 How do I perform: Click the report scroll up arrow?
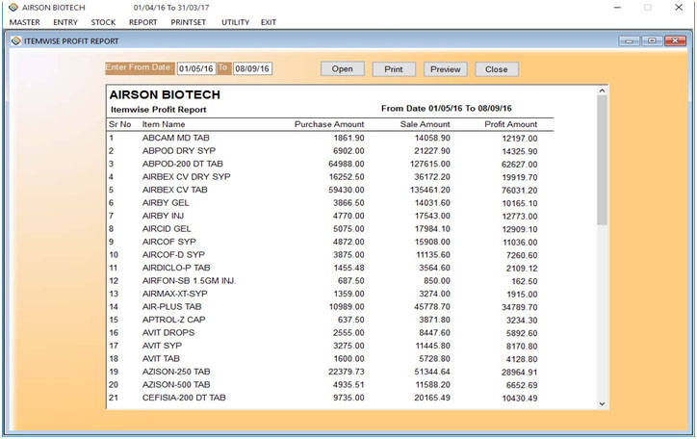coord(603,92)
